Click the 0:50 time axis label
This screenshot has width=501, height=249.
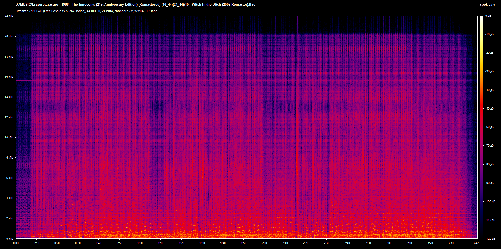pyautogui.click(x=119, y=243)
